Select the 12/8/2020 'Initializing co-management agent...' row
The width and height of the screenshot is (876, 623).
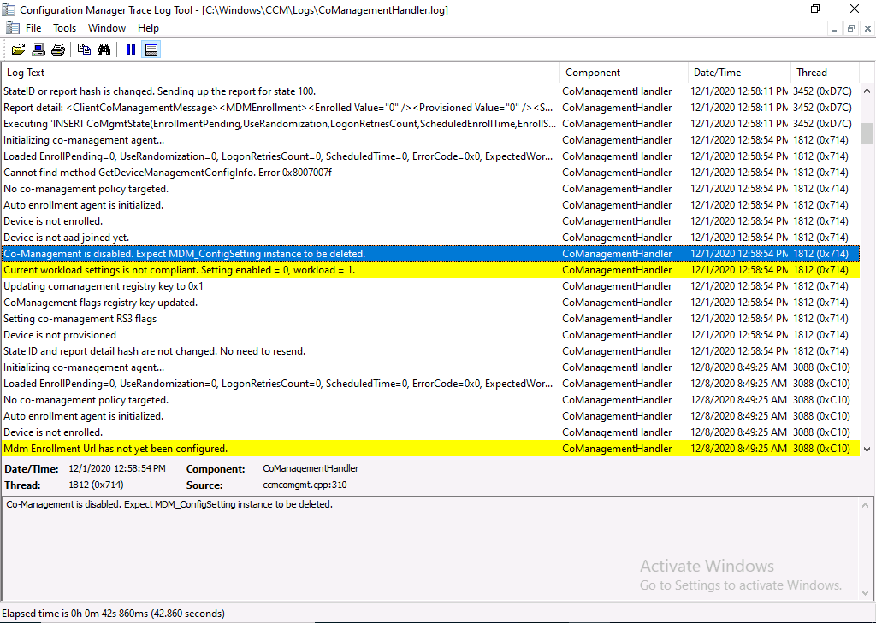point(430,367)
